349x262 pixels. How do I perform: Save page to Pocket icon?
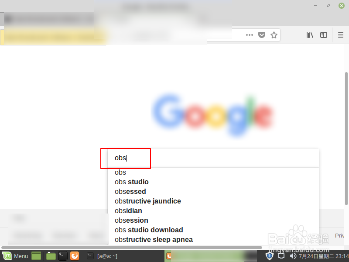coord(261,35)
